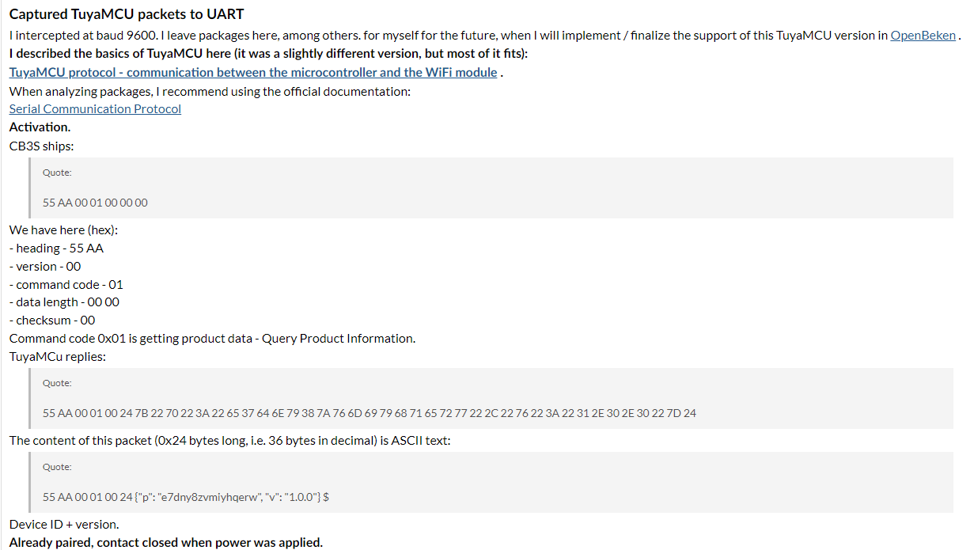The height and width of the screenshot is (550, 974).
Task: Click the 'Quote:' label above the short packet
Action: tap(57, 173)
